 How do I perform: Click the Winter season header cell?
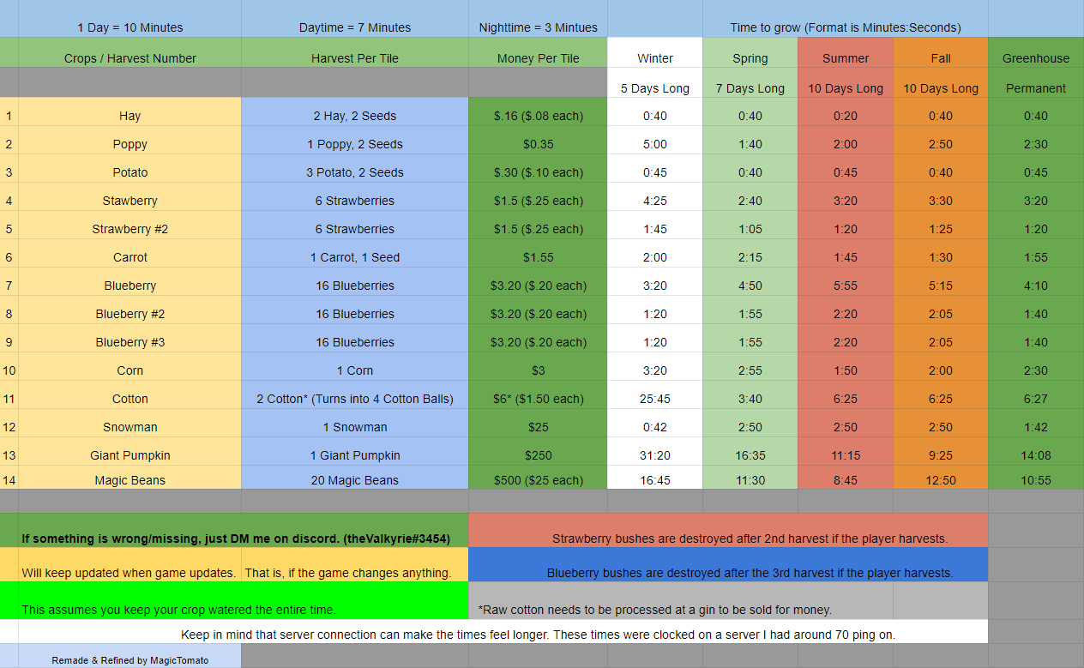click(x=654, y=58)
